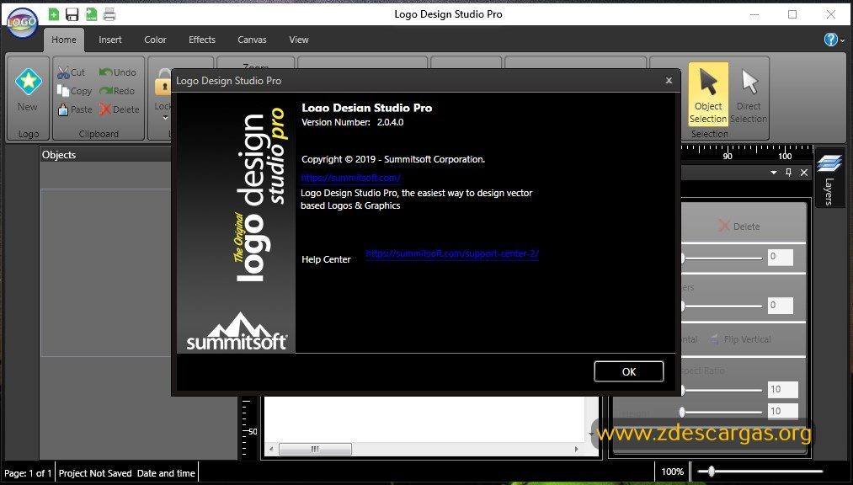Click 'Page: 1 of 1' status text
This screenshot has width=853, height=485.
click(28, 473)
